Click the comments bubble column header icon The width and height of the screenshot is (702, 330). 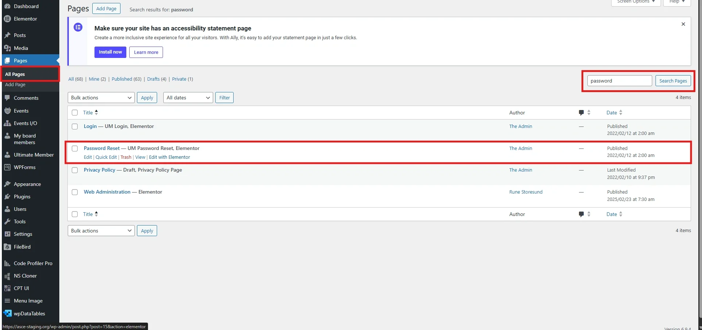581,113
